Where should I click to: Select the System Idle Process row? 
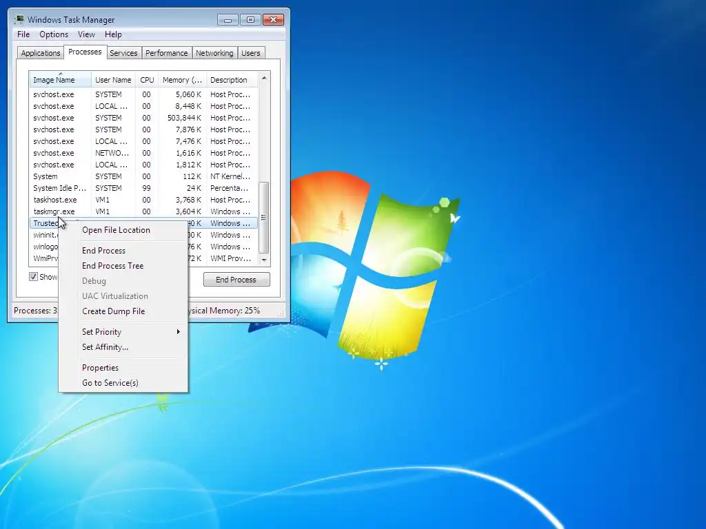click(143, 188)
